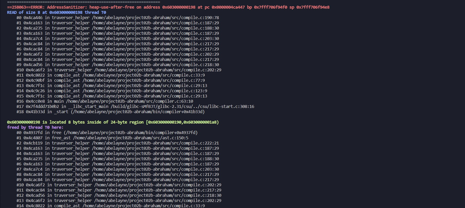Open compile.c:33:9 in read trace frame #11

click(x=143, y=75)
